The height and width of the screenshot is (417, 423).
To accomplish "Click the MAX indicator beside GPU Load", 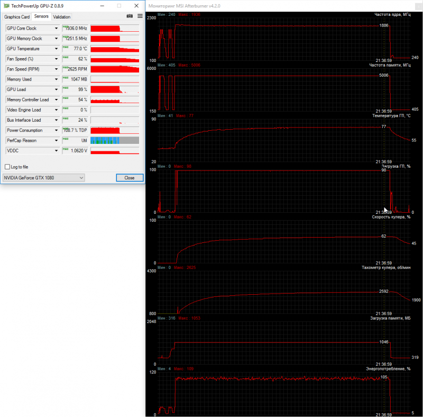I will click(65, 88).
